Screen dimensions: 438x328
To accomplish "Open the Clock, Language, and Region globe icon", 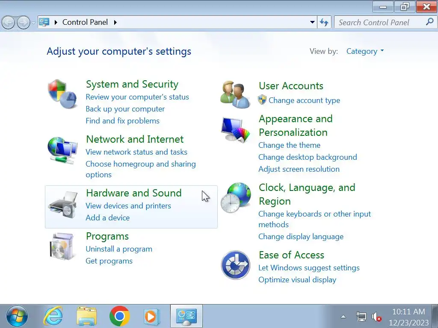I will pos(236,197).
